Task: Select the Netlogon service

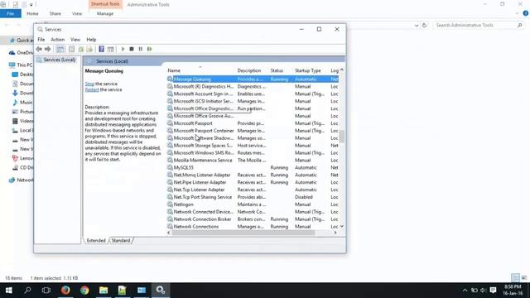Action: [253, 204]
